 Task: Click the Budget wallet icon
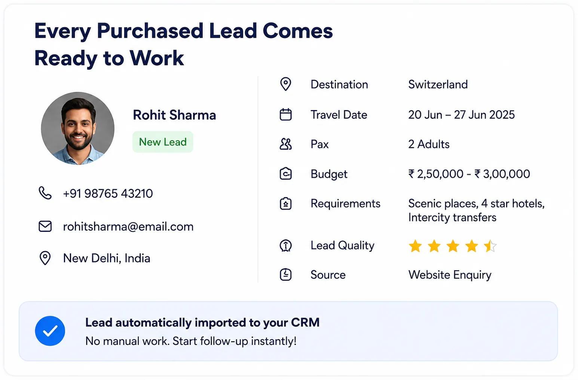pos(286,174)
